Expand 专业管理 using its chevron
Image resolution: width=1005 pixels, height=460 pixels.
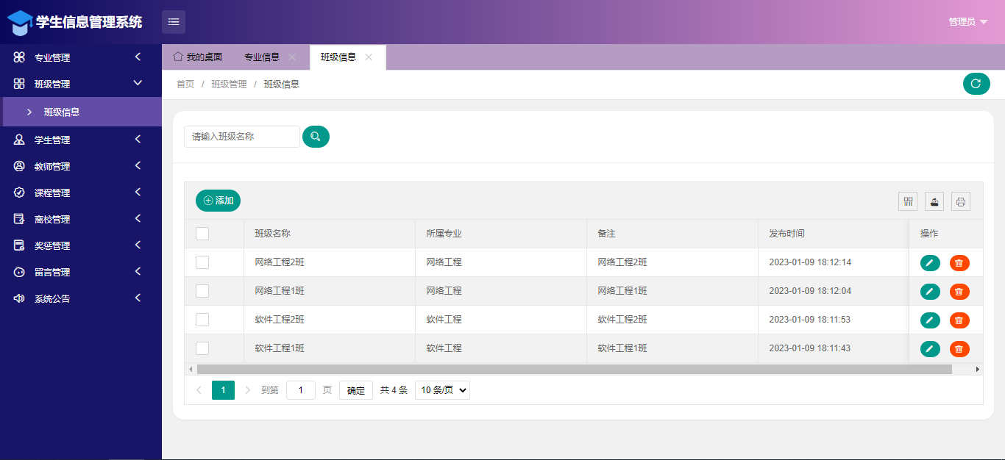click(x=138, y=57)
